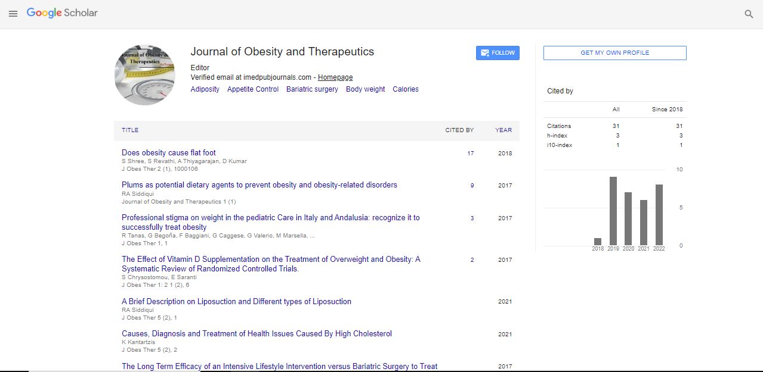Click the 2020 bar in citation chart

(x=628, y=218)
